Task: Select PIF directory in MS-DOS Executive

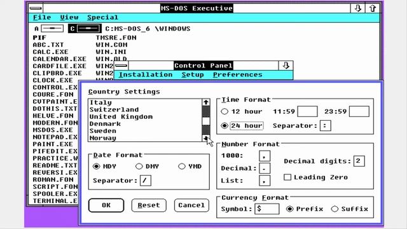Action: pyautogui.click(x=39, y=38)
